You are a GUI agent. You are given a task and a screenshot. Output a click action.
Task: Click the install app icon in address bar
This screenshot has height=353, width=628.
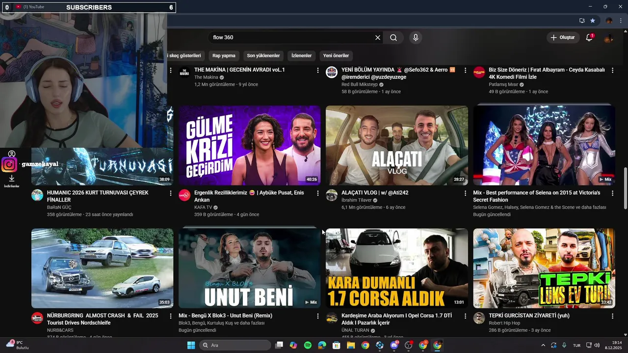tap(582, 21)
